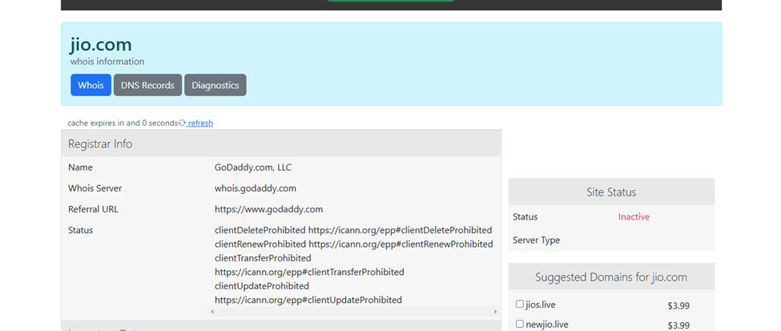Click the whois information subtitle
Viewport: 781px width, 331px height.
107,62
